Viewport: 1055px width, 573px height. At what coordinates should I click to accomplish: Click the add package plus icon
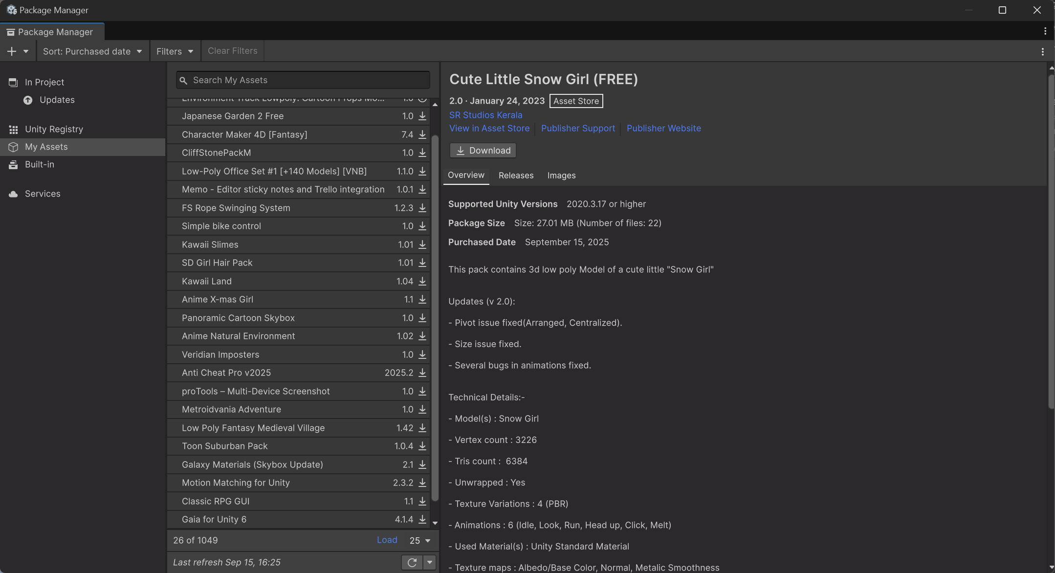click(12, 51)
